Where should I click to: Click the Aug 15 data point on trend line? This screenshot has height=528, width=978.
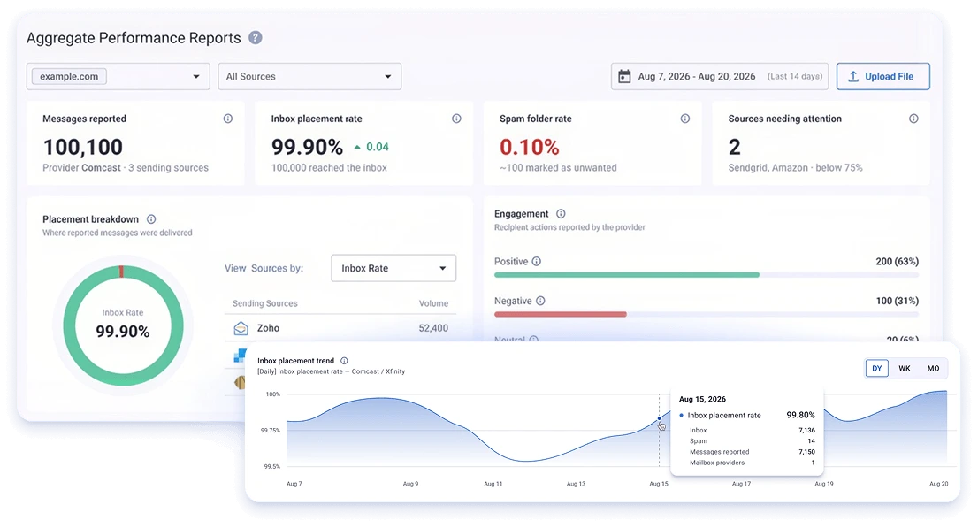click(x=660, y=419)
